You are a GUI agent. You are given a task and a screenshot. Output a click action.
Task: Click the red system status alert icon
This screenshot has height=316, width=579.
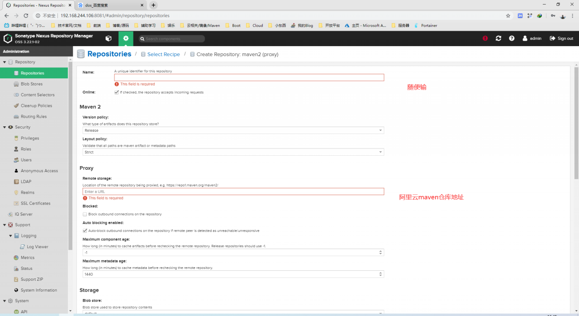485,38
